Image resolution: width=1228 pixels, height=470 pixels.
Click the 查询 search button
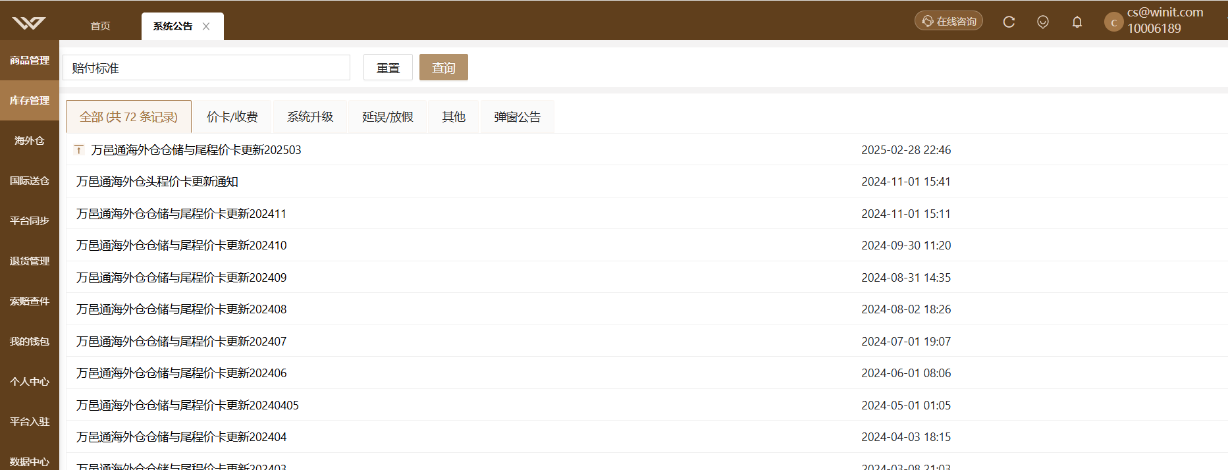[x=444, y=67]
